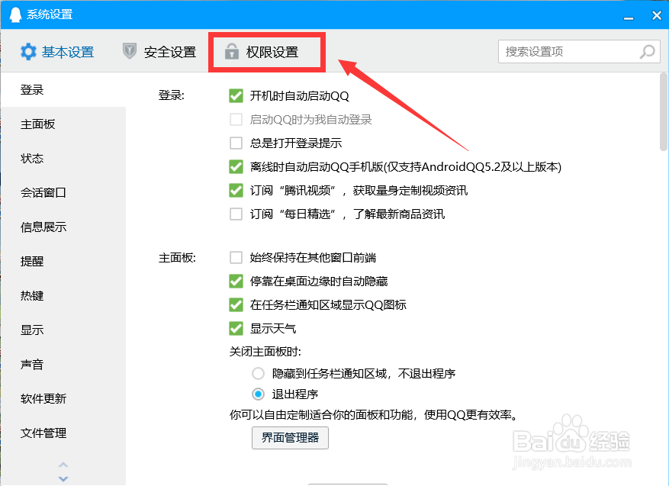Click the 搜索设置项 search field
The image size is (669, 486).
579,52
